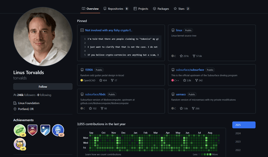The height and width of the screenshot is (157, 268).
Task: Click the repo icon beside linux
Action: pos(173,30)
